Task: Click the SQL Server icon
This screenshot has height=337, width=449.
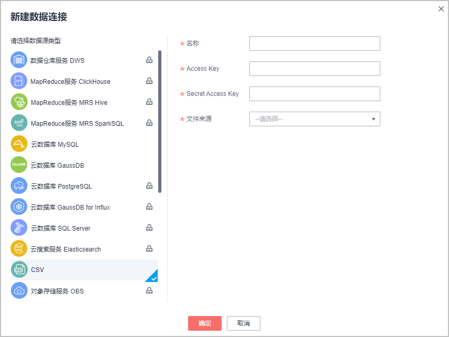Action: 19,227
